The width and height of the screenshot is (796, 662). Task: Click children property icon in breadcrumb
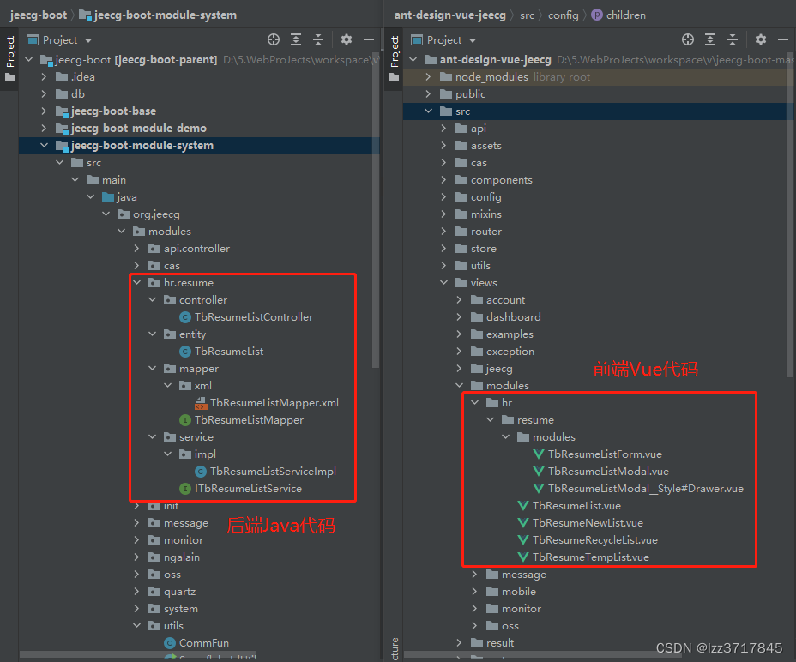597,15
